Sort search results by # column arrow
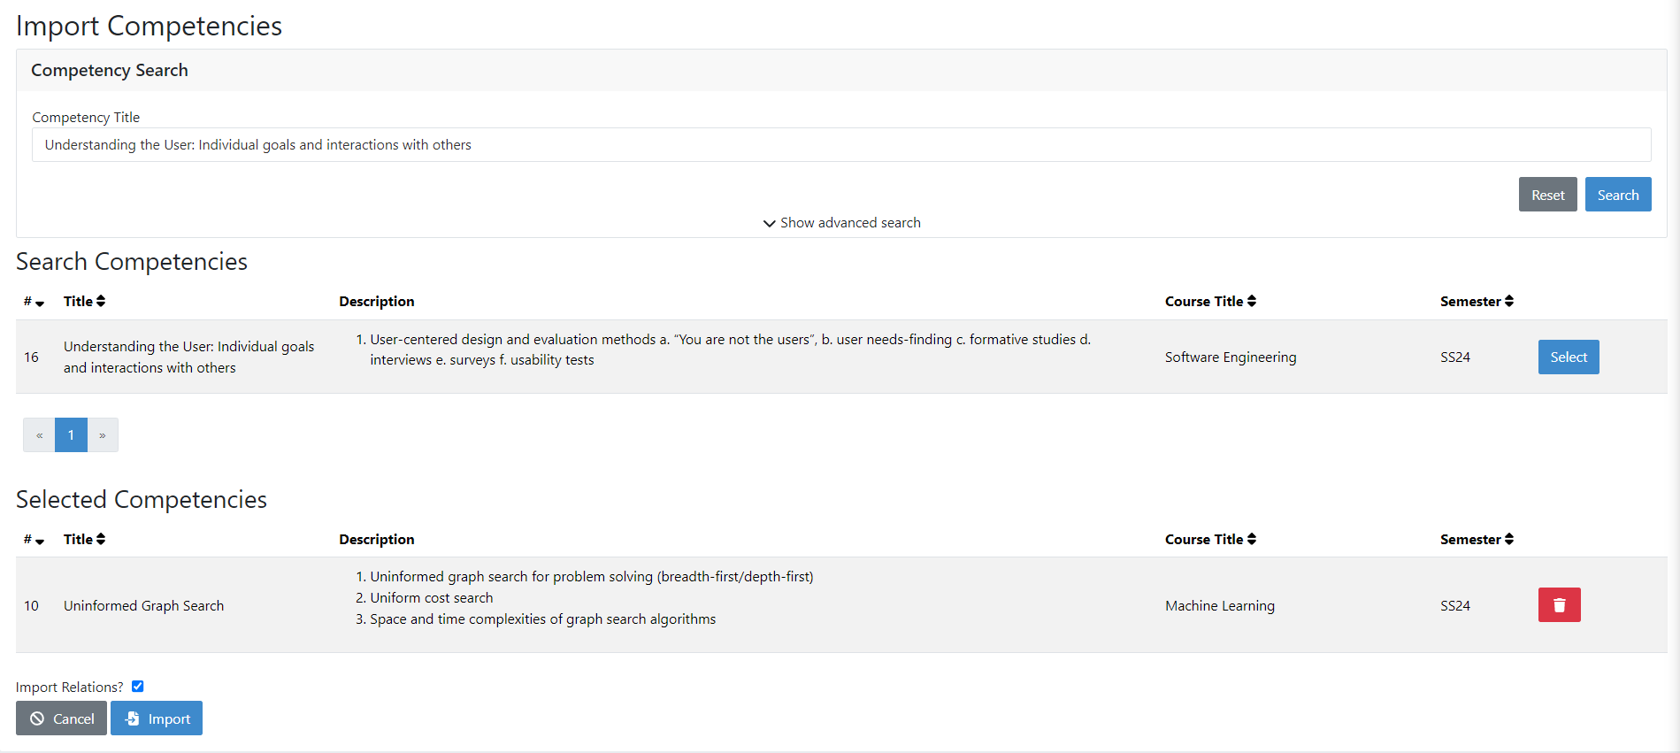The image size is (1680, 753). point(39,303)
